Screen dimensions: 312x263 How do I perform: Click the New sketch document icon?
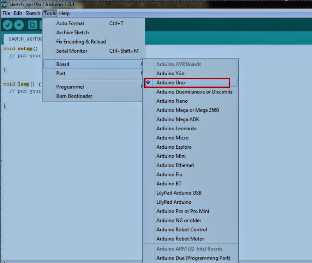pos(32,25)
